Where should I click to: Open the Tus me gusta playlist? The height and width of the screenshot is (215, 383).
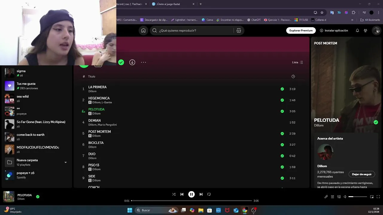click(36, 86)
